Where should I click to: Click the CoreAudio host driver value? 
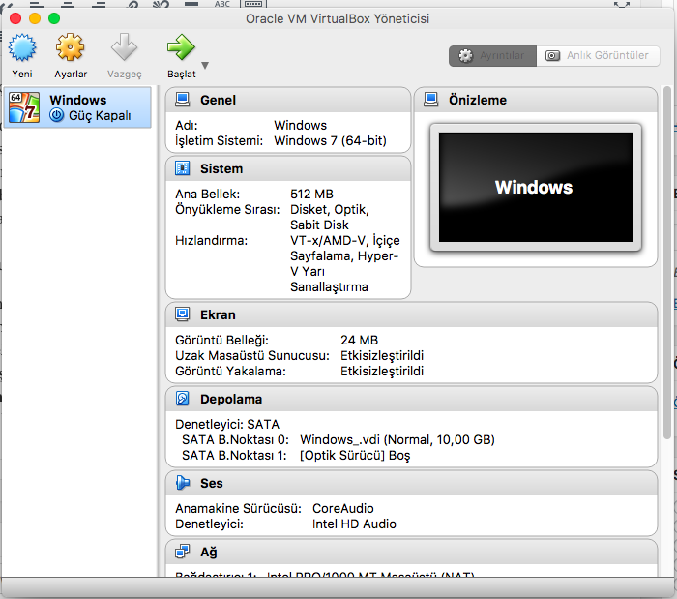pos(342,508)
